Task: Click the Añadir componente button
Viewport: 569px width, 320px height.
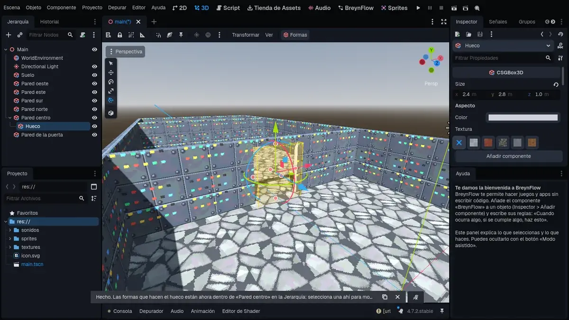Action: point(509,156)
